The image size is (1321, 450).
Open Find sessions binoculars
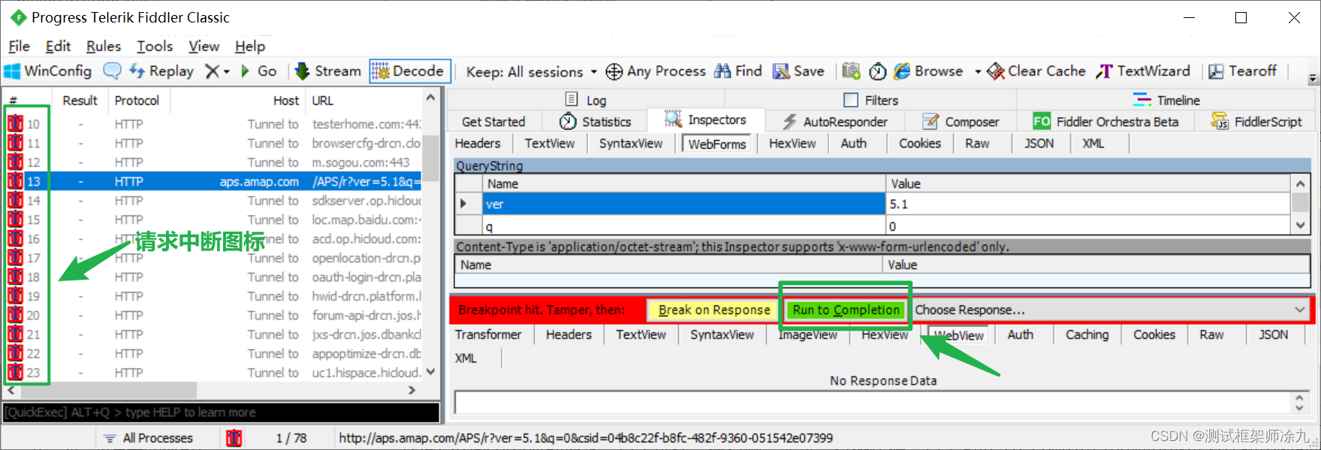pyautogui.click(x=737, y=71)
